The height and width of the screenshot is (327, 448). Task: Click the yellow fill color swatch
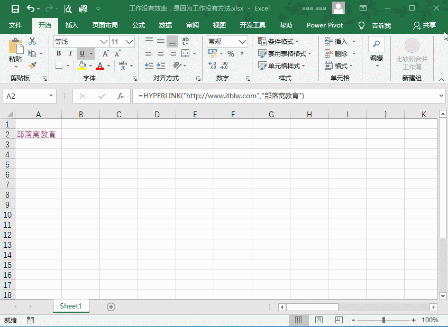[x=81, y=66]
